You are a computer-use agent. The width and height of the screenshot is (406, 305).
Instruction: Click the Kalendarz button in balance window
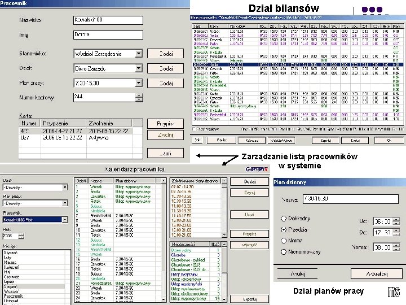click(251, 140)
